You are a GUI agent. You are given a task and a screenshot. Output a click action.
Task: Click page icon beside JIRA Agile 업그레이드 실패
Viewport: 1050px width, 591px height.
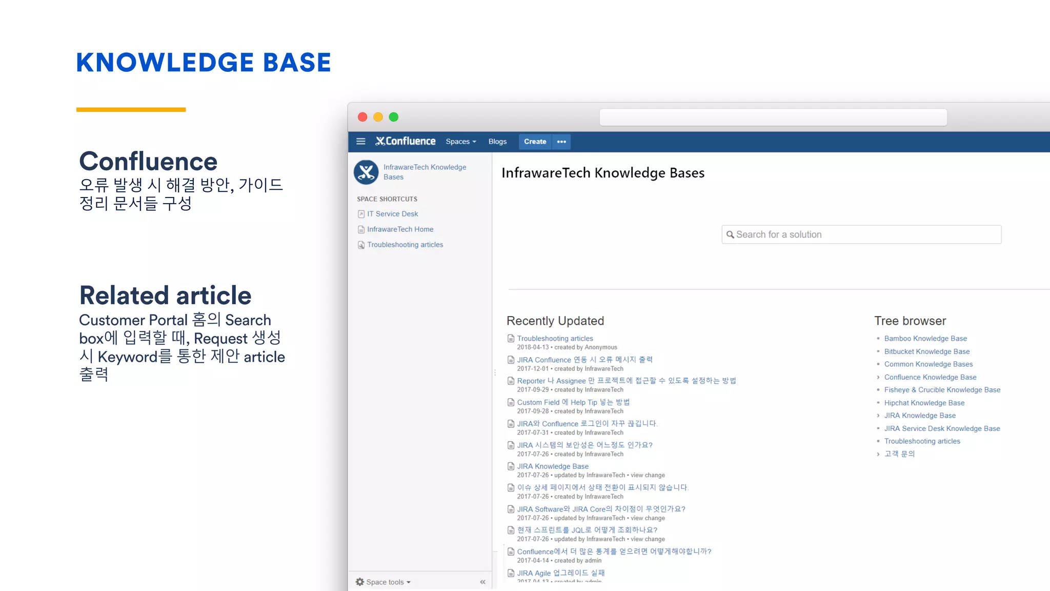tap(511, 573)
